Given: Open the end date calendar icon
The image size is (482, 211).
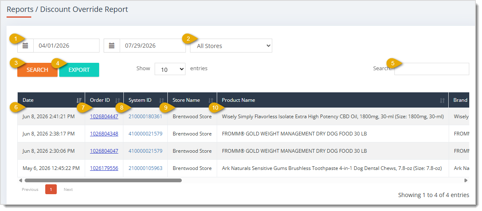Looking at the screenshot, I should [x=112, y=46].
